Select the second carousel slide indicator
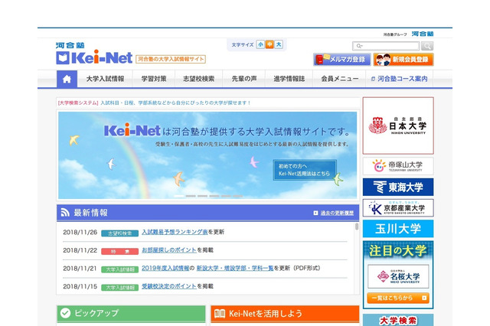 click(191, 196)
